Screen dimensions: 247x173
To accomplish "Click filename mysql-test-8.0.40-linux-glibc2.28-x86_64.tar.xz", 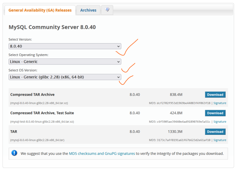I will coord(42,122).
